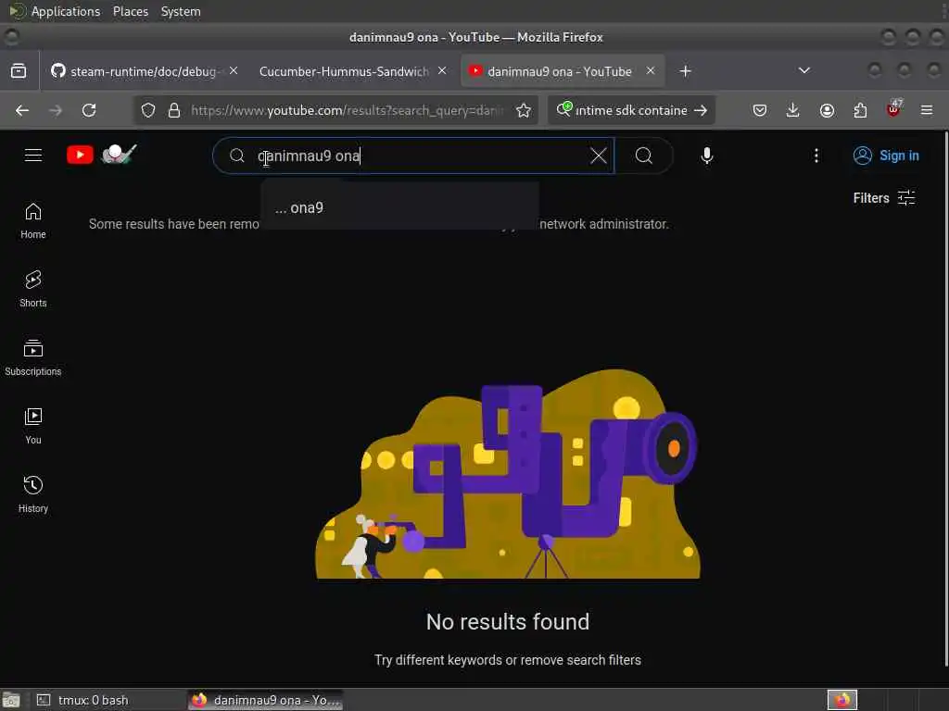Screen dimensions: 949x711
Task: Start voice search with microphone icon
Action: click(706, 156)
